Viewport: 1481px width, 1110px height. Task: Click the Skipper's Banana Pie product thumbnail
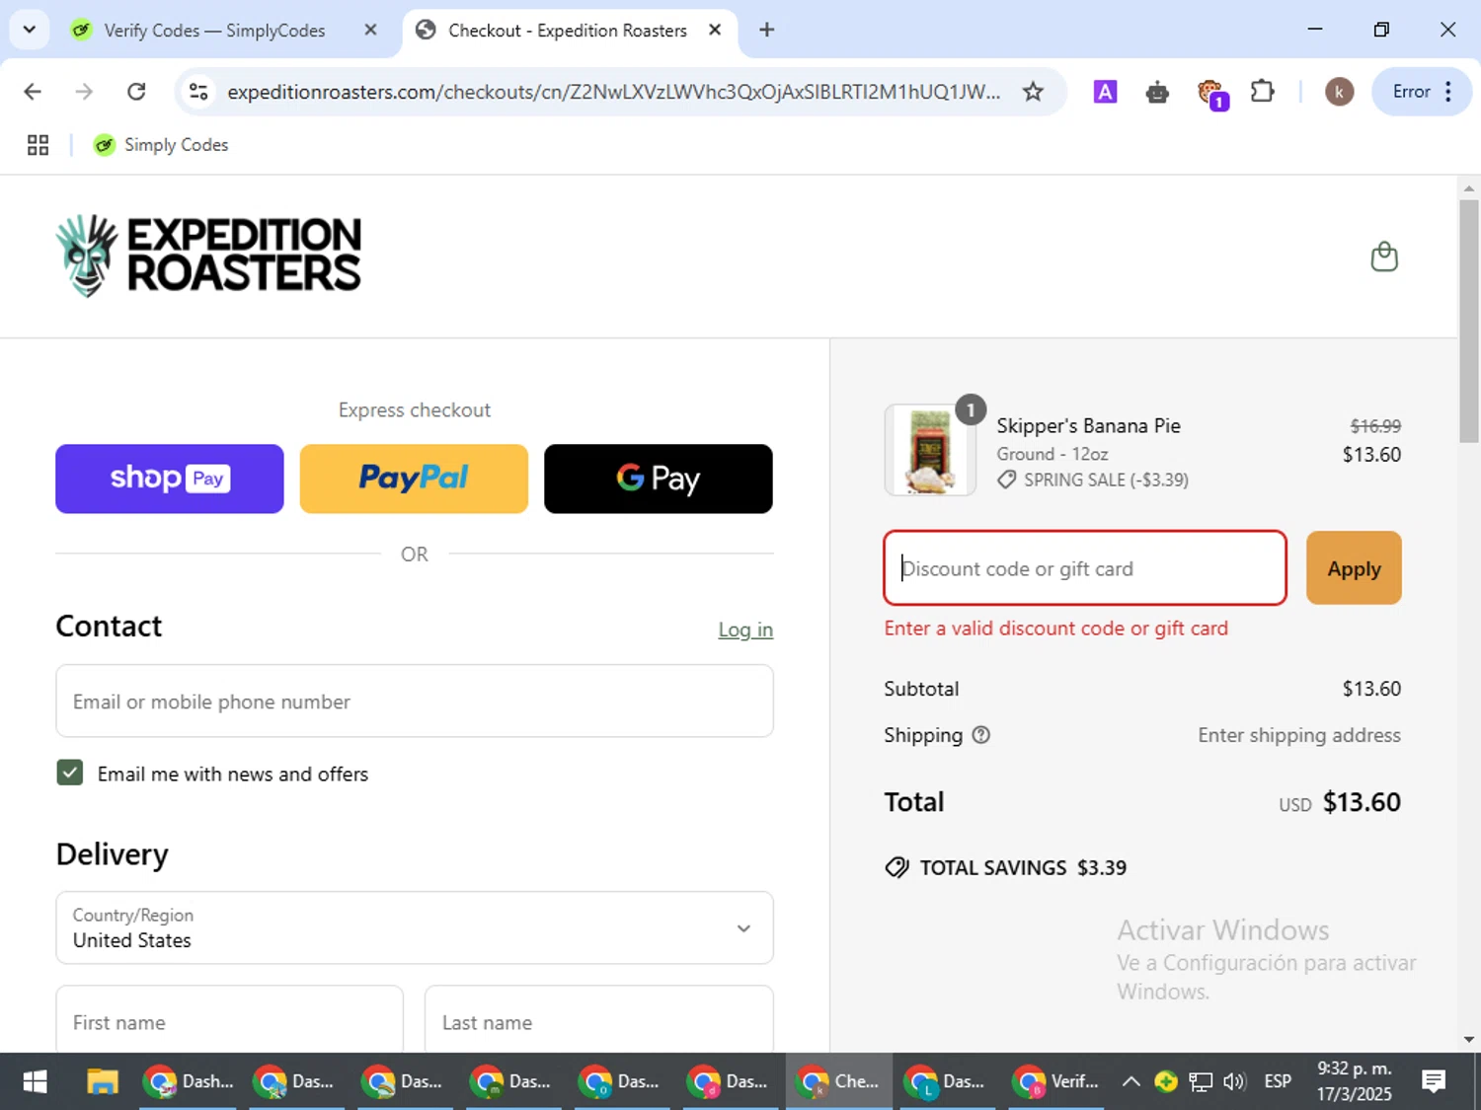(x=930, y=450)
